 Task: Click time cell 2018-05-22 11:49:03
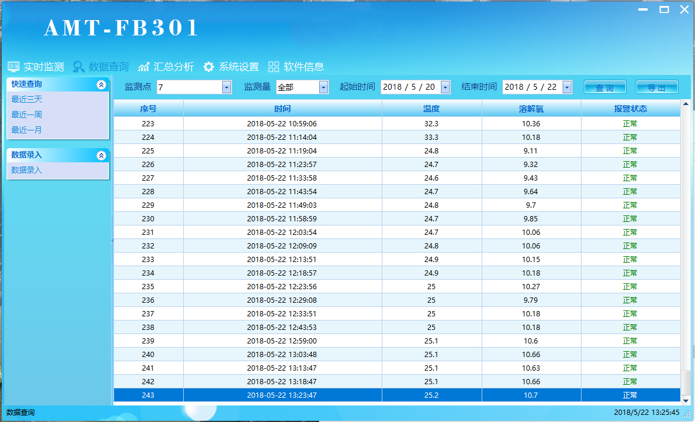click(x=282, y=205)
